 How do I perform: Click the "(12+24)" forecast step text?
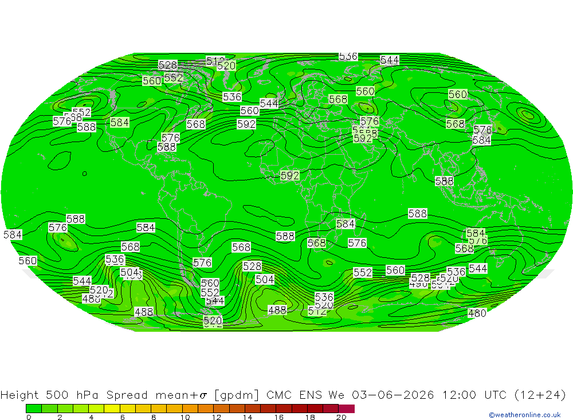click(540, 395)
